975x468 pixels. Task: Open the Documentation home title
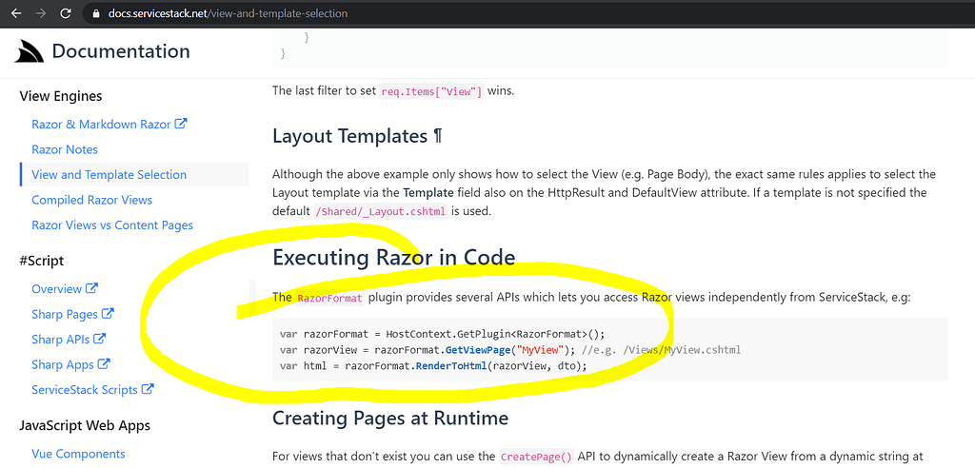pos(121,51)
